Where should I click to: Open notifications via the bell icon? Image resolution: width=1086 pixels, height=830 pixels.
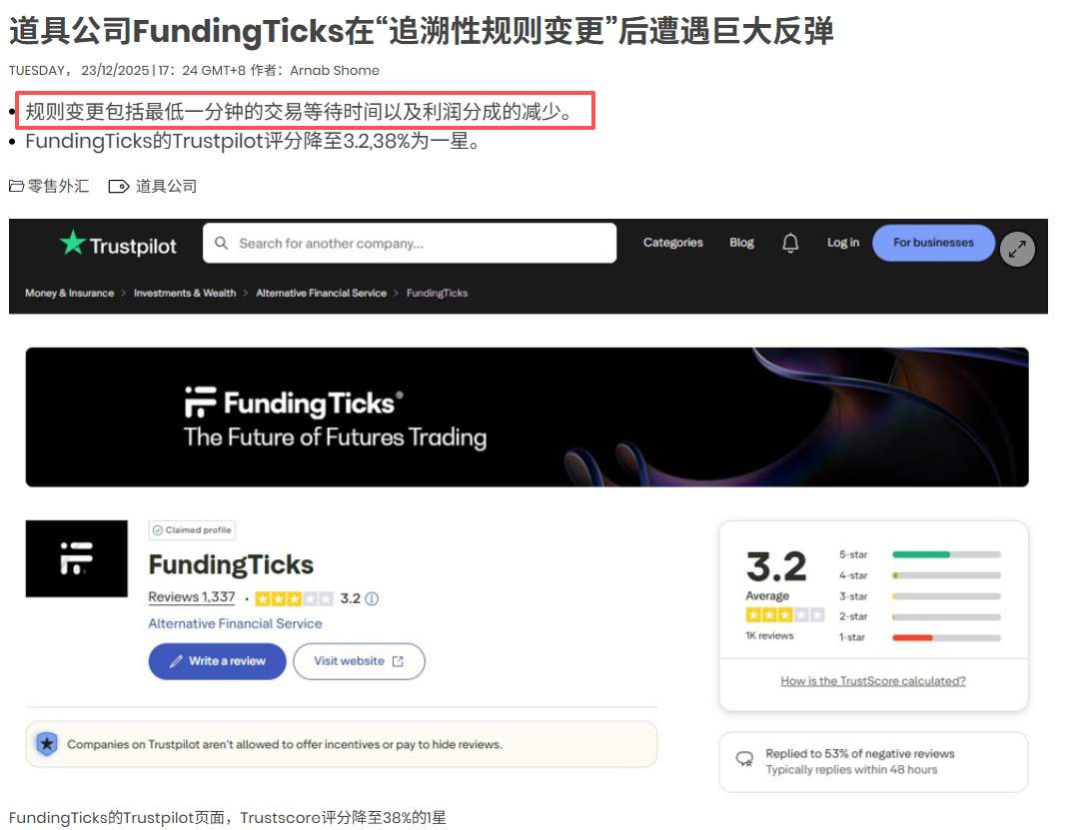tap(790, 243)
